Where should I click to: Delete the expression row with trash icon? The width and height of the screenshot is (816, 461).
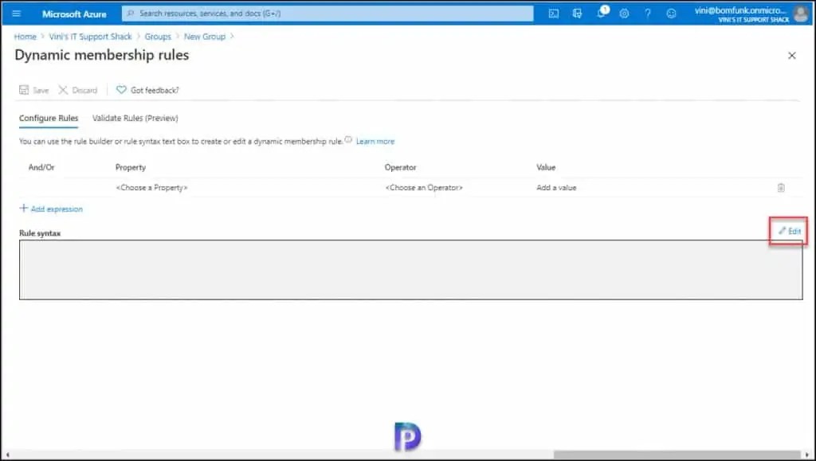tap(781, 187)
